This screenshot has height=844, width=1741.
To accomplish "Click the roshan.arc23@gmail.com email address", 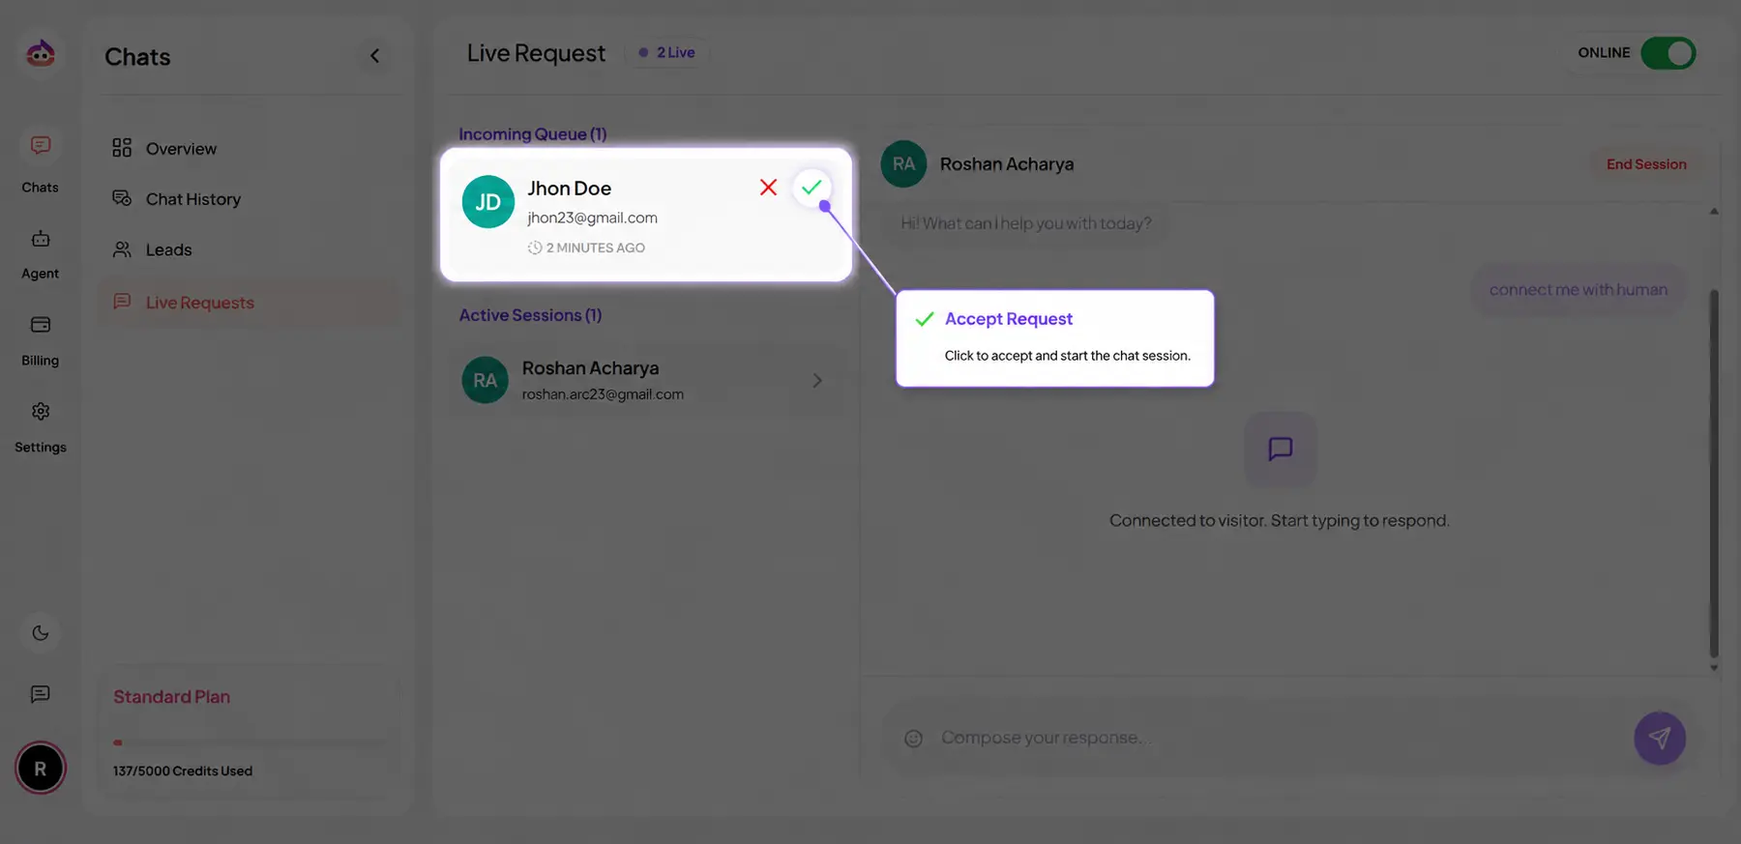I will click(x=603, y=394).
